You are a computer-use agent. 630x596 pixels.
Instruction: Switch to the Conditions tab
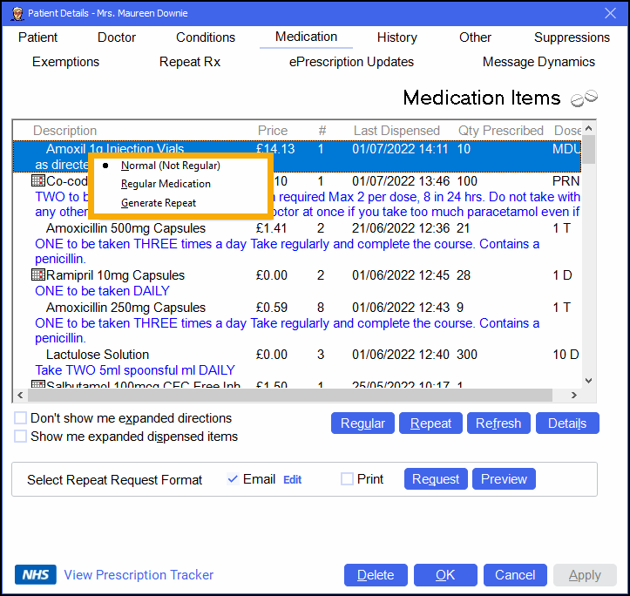tap(206, 37)
